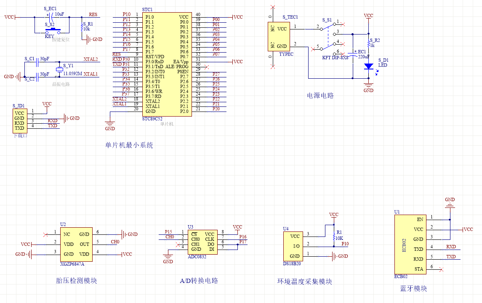Select the S_TEC1 TYPEC connector component
Screen dimensions: 482x303
point(279,37)
